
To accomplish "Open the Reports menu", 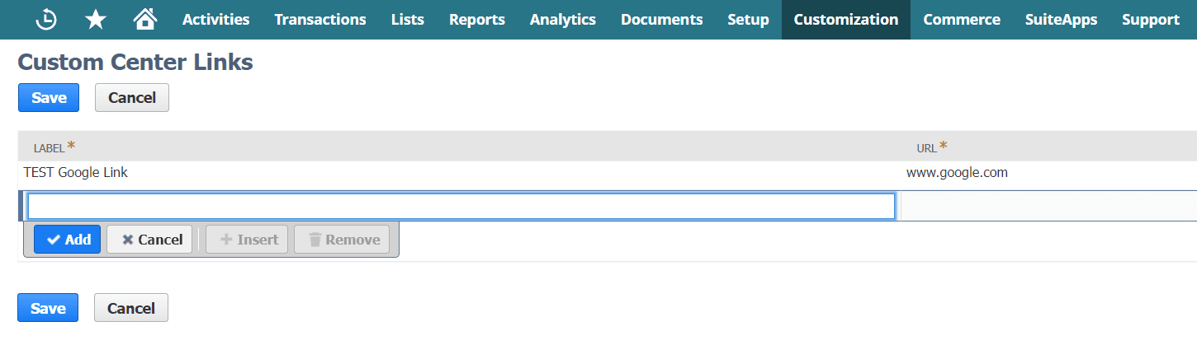I will pyautogui.click(x=477, y=20).
